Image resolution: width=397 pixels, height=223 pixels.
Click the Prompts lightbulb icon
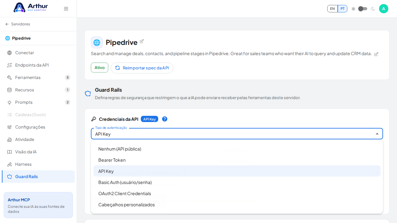coord(10,102)
